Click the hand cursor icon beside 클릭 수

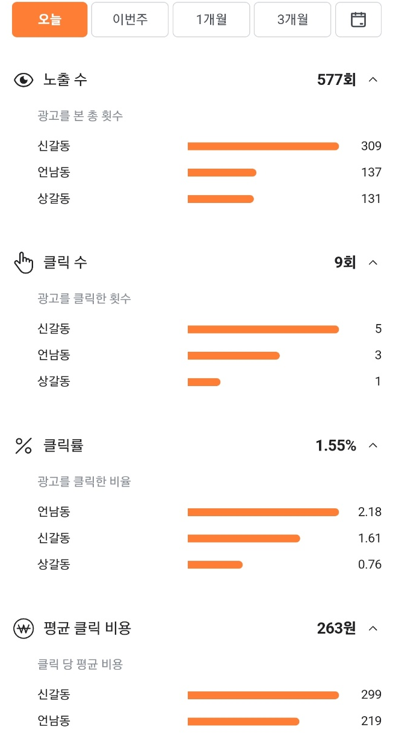click(24, 262)
